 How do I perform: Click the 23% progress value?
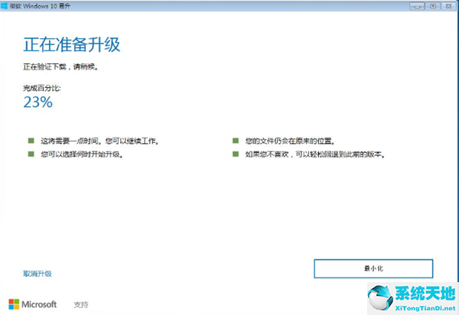pyautogui.click(x=38, y=102)
